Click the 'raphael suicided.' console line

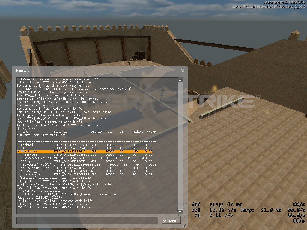click(32, 105)
